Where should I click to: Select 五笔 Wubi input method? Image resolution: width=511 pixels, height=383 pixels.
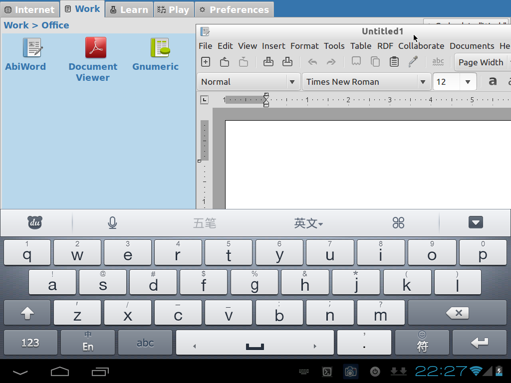(204, 223)
